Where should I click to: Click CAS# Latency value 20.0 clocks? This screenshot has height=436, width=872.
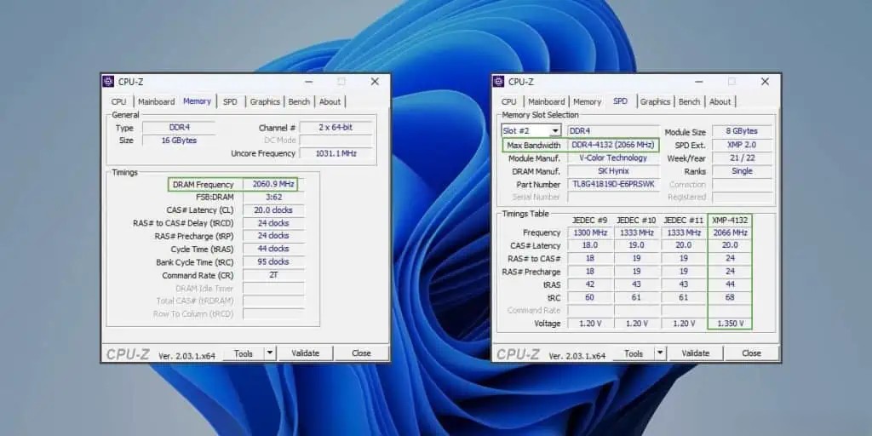[x=273, y=210]
